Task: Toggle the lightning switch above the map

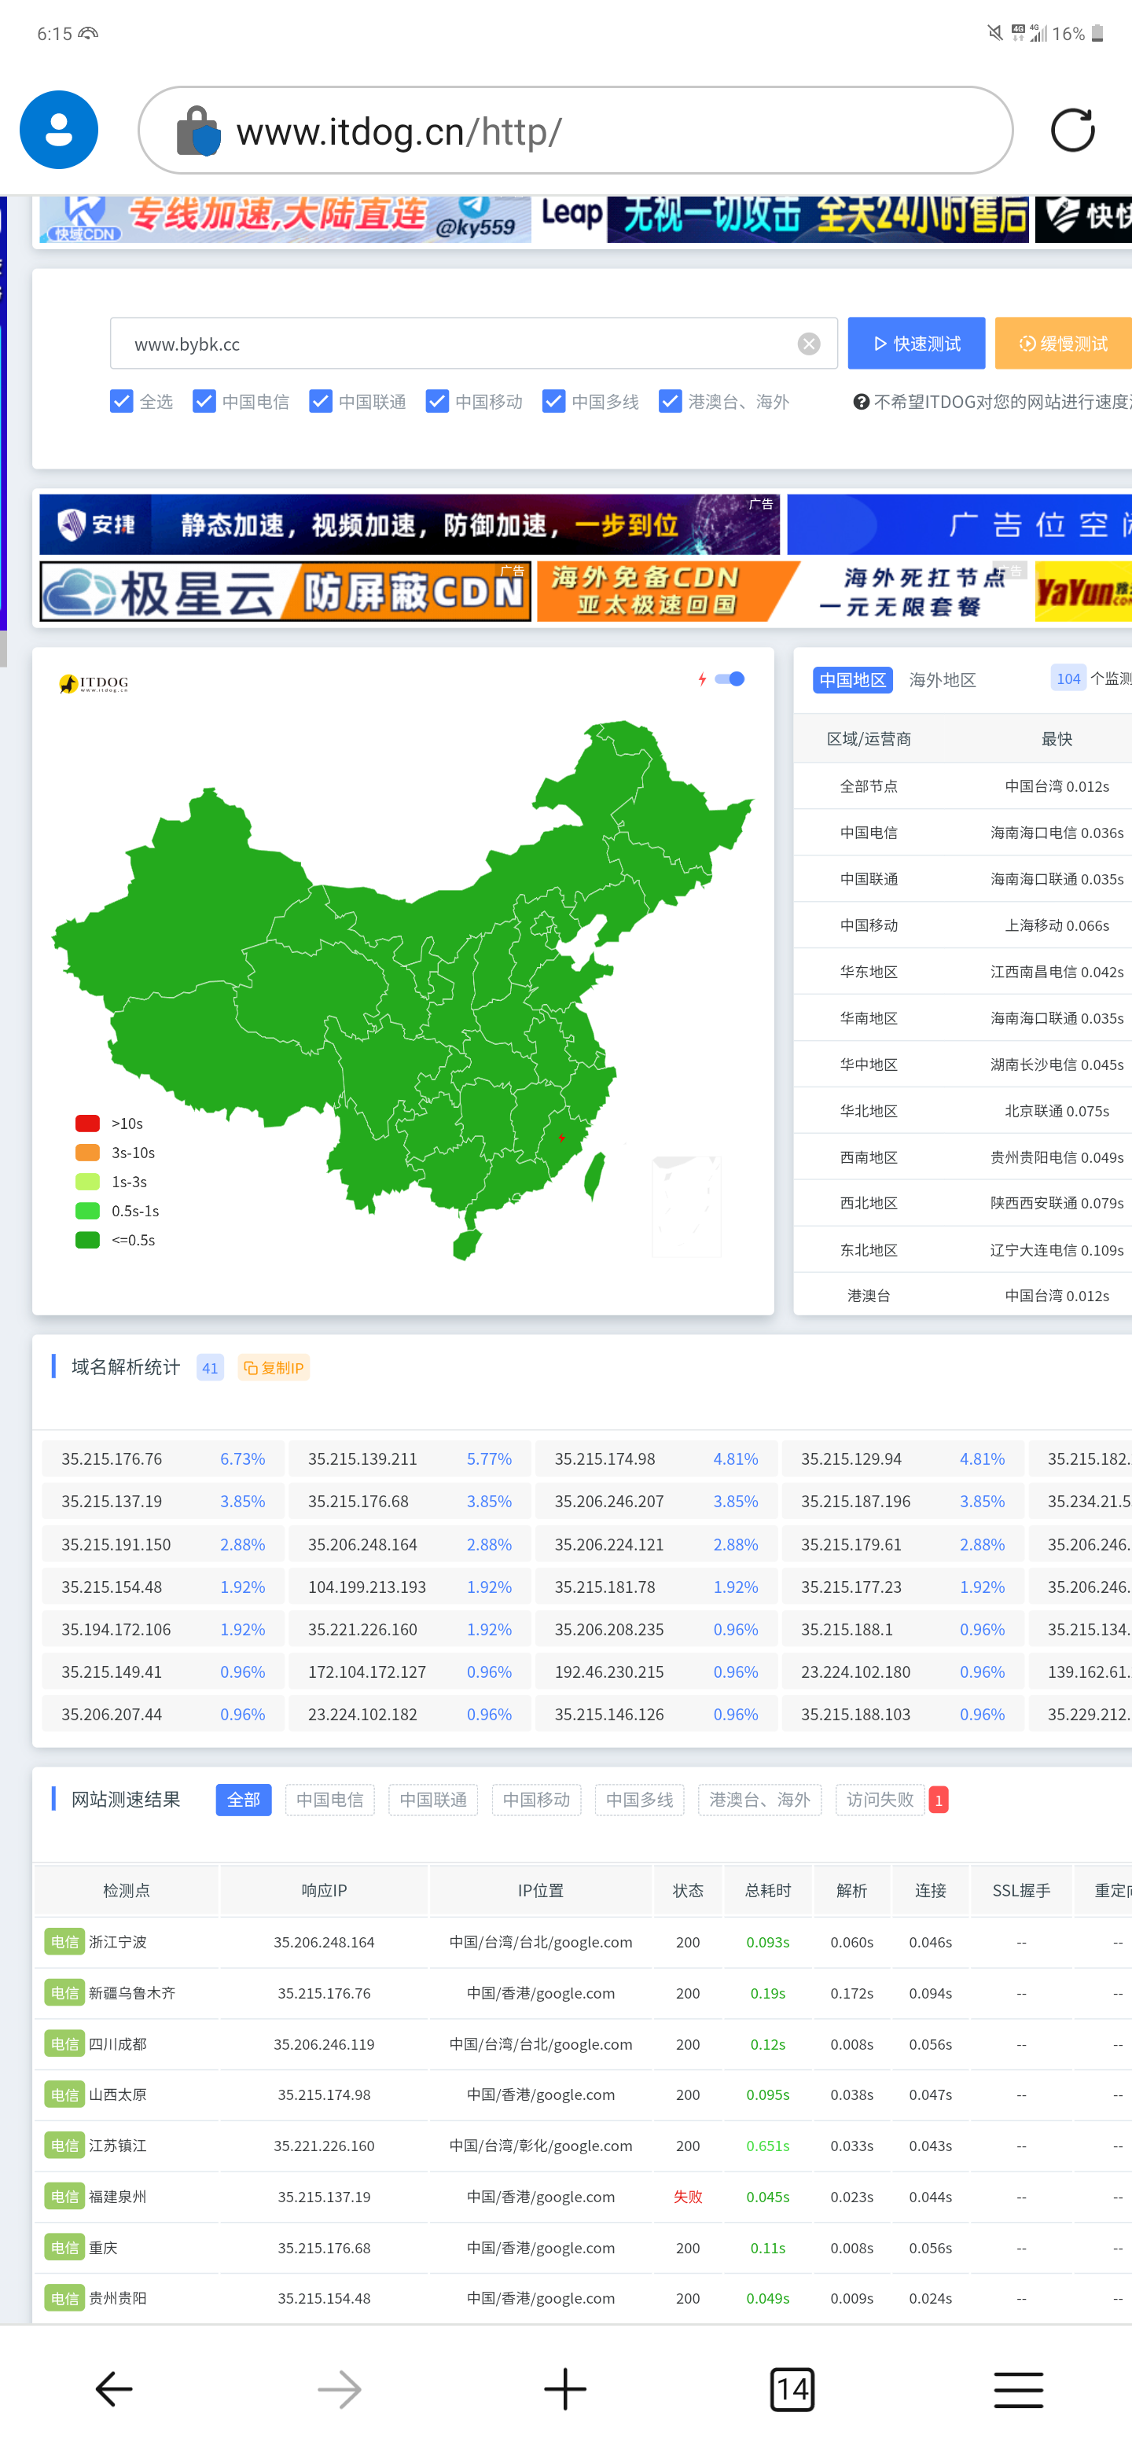Action: tap(730, 679)
